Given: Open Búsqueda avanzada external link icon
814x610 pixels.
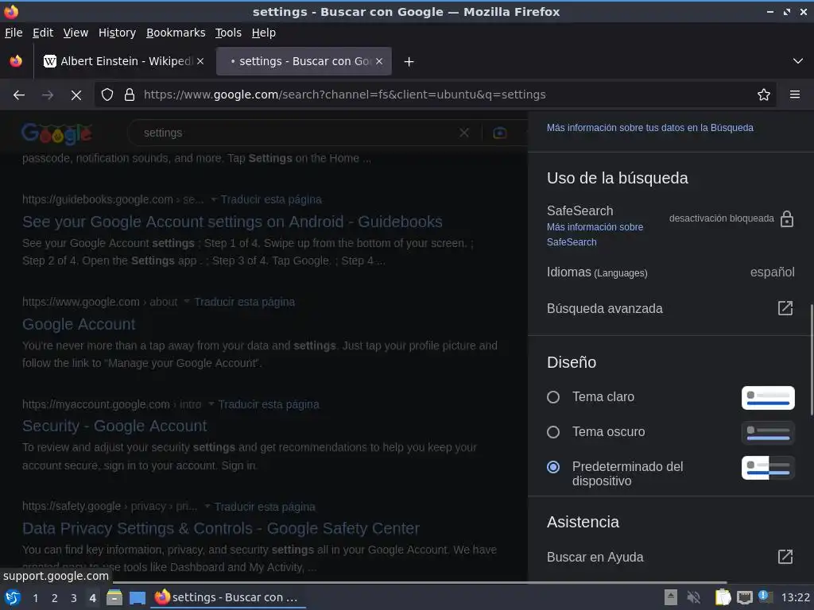Looking at the screenshot, I should point(785,308).
